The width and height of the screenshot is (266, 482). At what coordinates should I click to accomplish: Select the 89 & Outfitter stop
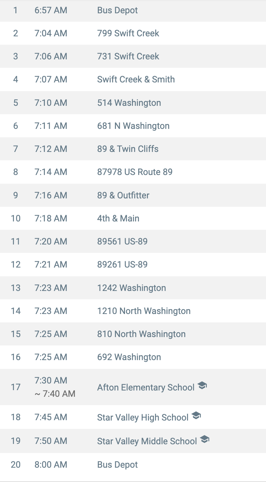tap(123, 195)
